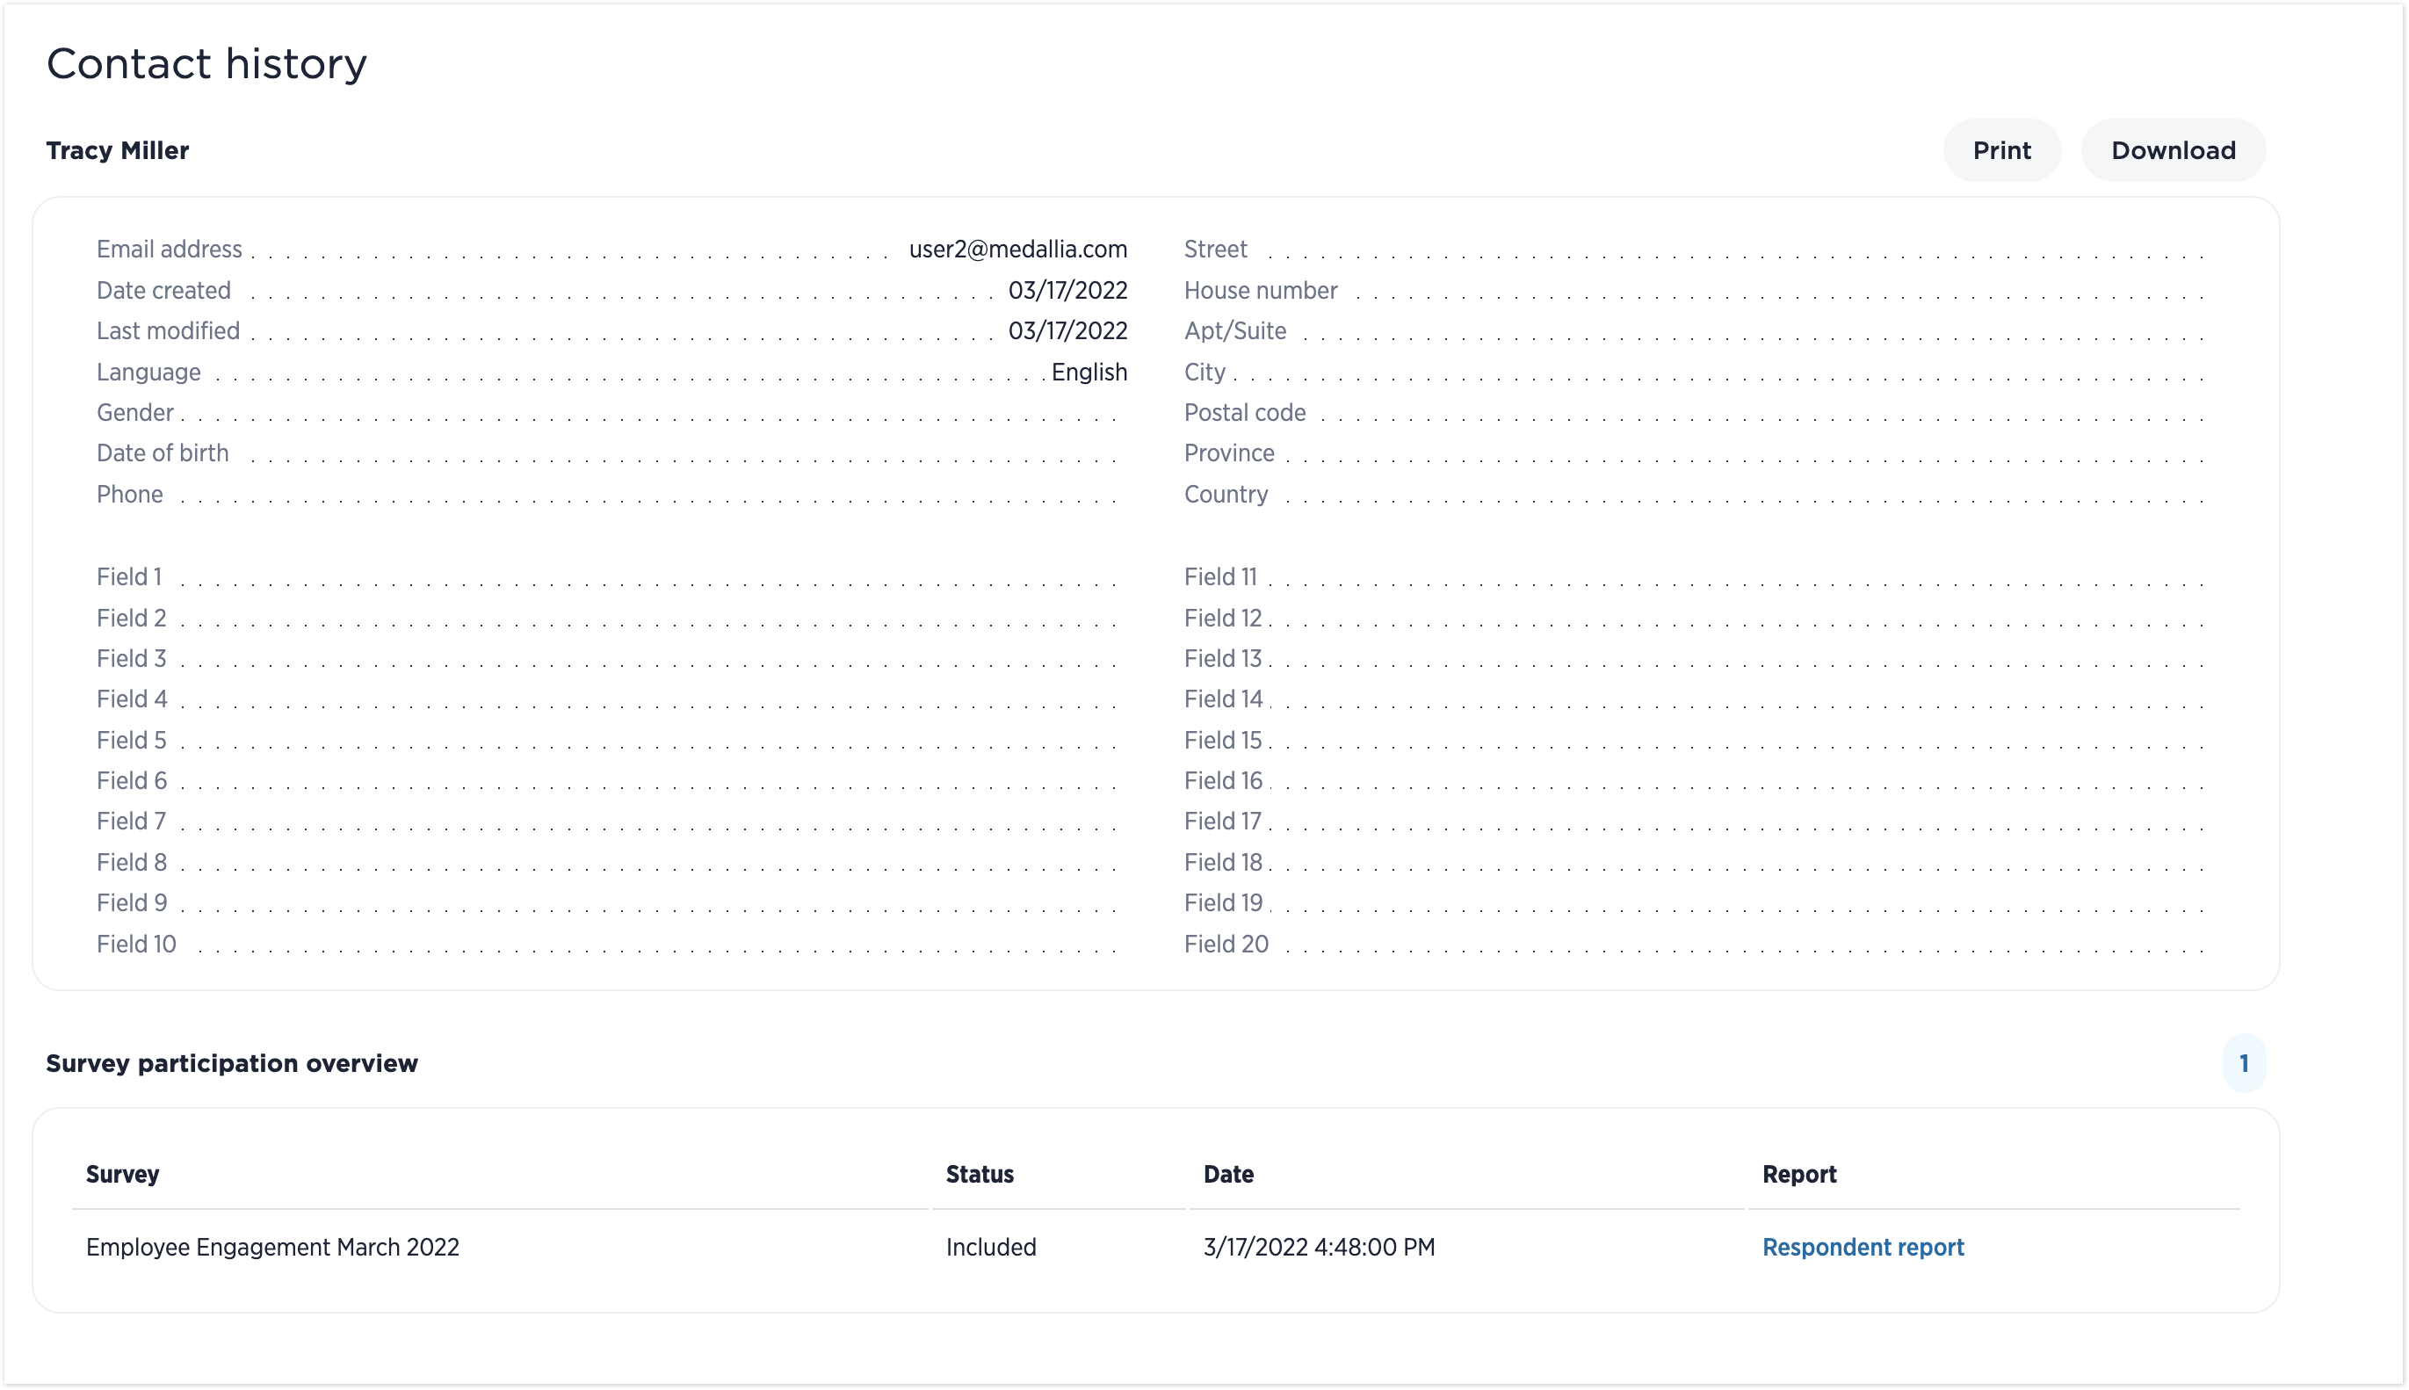Click the 3/17/2022 4:48:00 PM date cell
Screen dimensions: 2409x1390
[x=1319, y=1247]
